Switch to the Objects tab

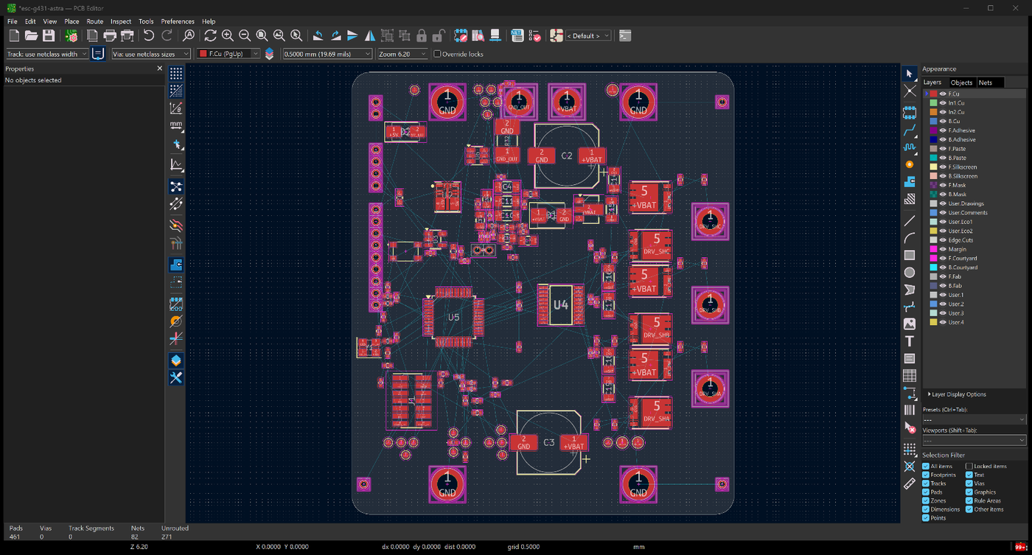click(x=961, y=83)
